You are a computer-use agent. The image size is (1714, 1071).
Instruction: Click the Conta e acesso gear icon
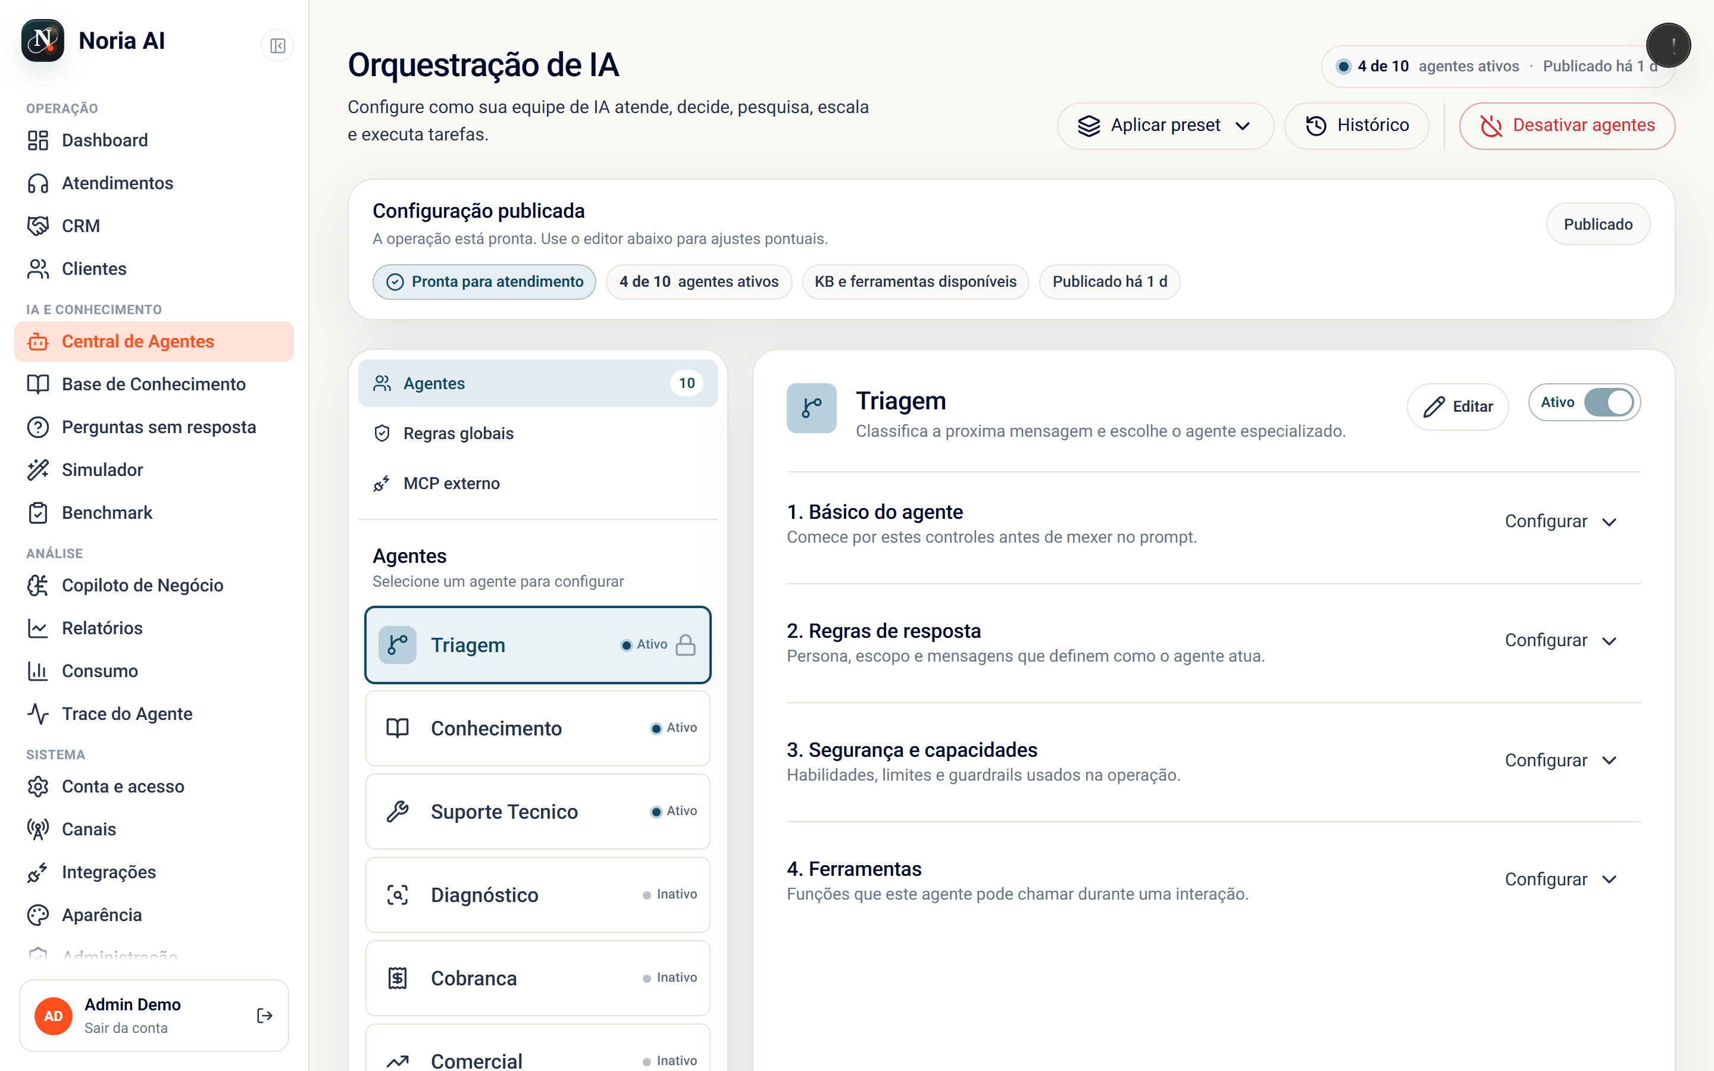pyautogui.click(x=37, y=787)
